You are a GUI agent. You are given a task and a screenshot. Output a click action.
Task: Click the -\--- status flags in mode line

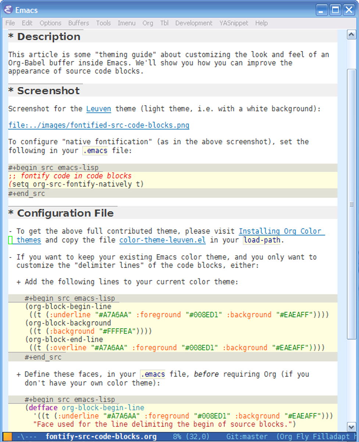tap(27, 437)
